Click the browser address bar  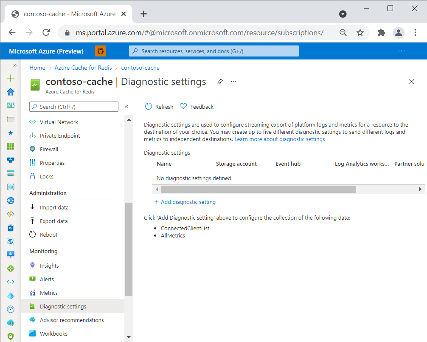[199, 33]
